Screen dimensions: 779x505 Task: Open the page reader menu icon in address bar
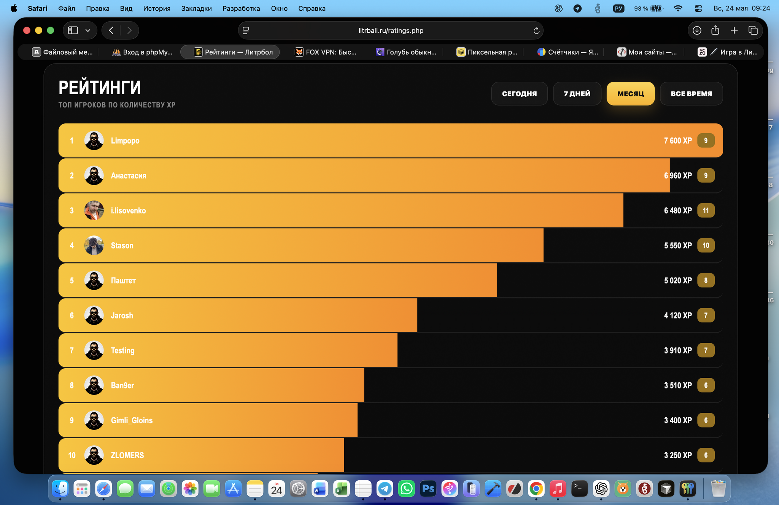click(x=246, y=30)
